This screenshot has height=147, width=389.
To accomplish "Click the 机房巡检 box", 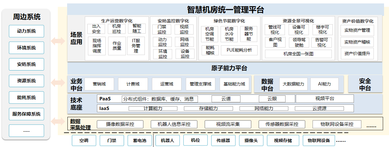I will (x=117, y=29).
